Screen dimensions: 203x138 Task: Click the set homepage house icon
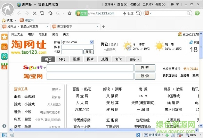click(180, 34)
